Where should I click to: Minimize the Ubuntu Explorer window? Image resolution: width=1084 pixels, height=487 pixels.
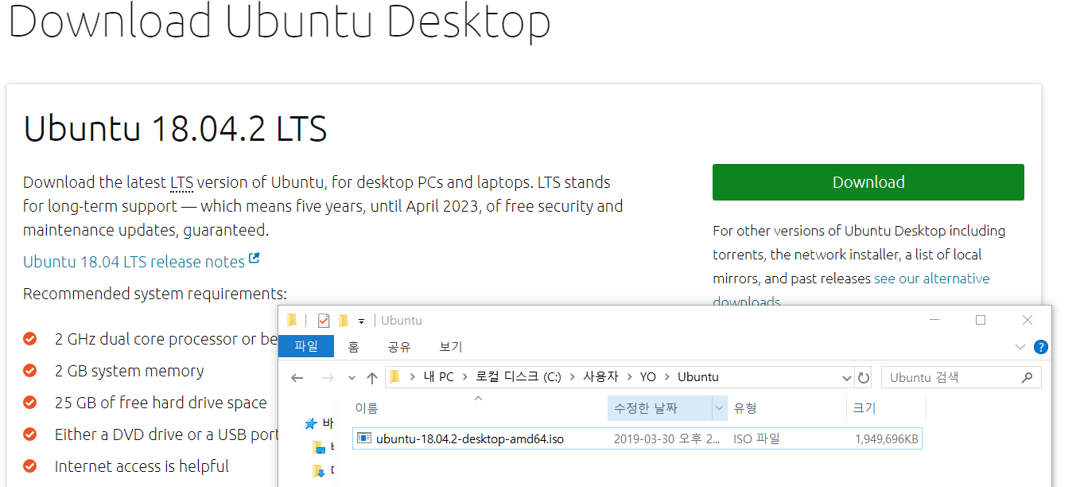934,320
